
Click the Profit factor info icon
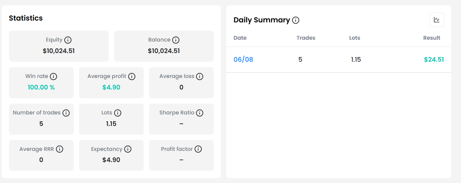tap(198, 149)
